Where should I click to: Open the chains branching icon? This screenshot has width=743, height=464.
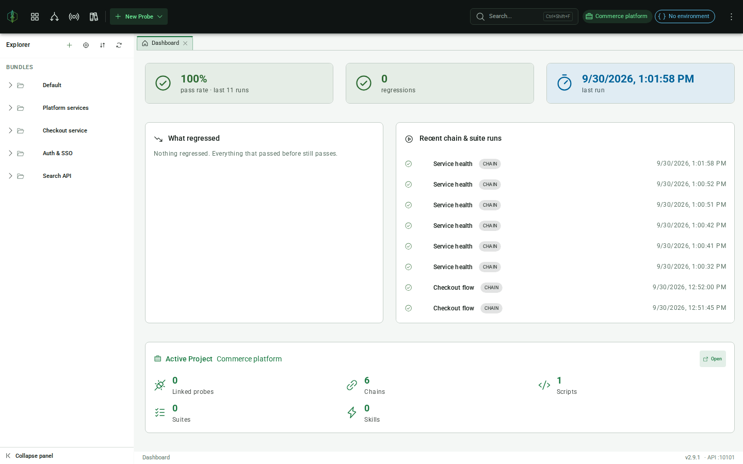tap(54, 16)
